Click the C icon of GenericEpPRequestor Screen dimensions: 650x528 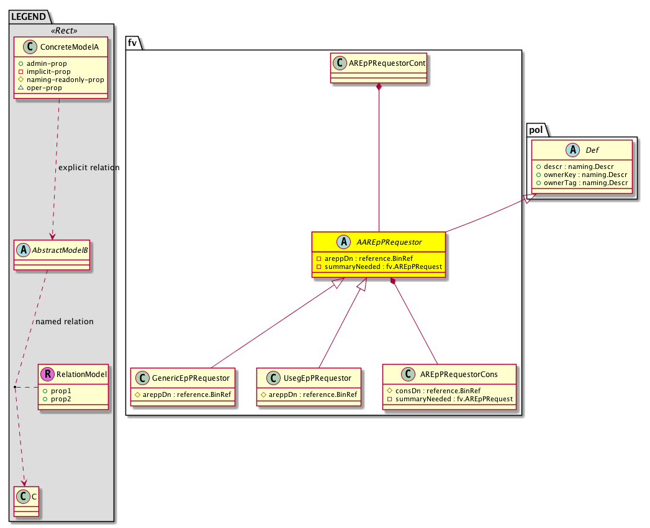pos(142,378)
